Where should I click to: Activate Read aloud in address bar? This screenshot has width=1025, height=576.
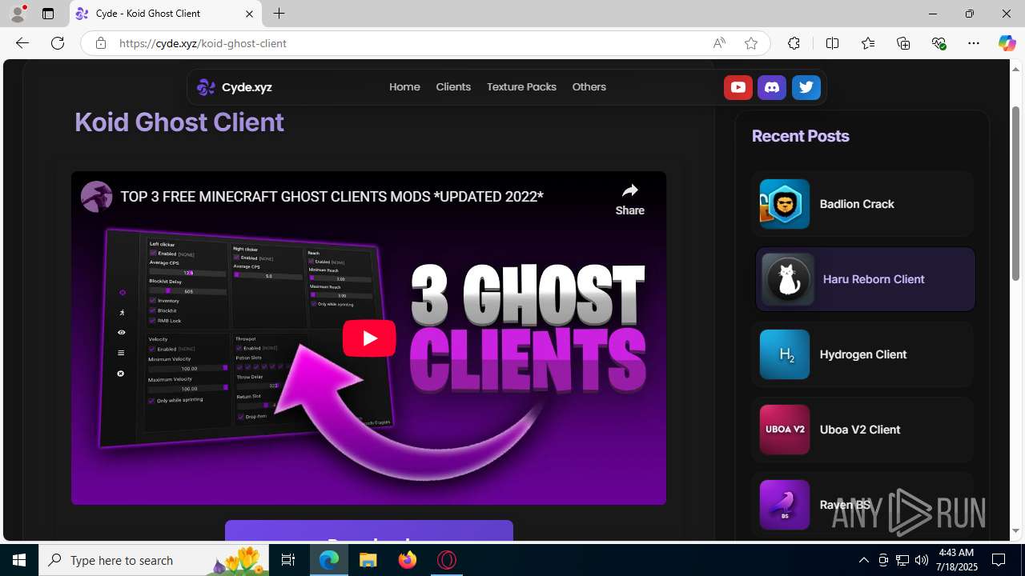[x=719, y=43]
